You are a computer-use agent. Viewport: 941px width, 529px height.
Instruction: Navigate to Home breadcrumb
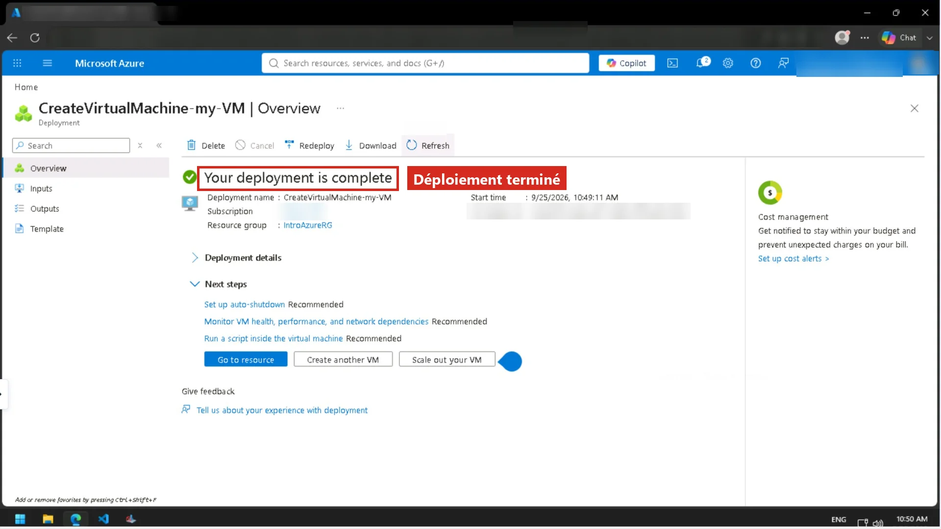(x=26, y=87)
